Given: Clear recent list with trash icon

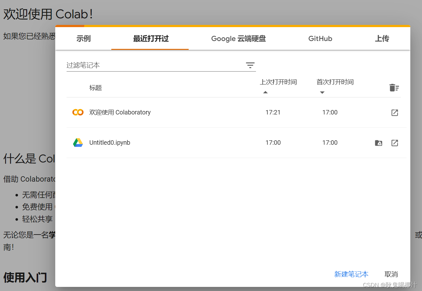Looking at the screenshot, I should tap(394, 88).
